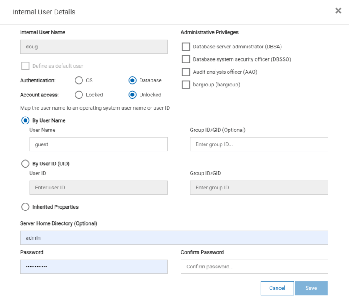Image resolution: width=349 pixels, height=299 pixels.
Task: Select OS authentication
Action: (79, 80)
